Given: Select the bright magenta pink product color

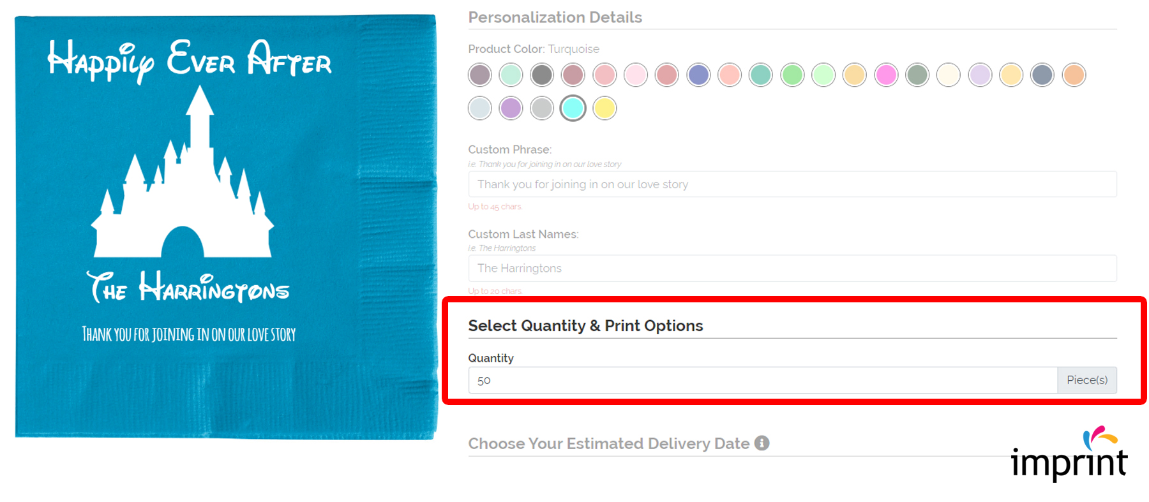Looking at the screenshot, I should pos(886,75).
